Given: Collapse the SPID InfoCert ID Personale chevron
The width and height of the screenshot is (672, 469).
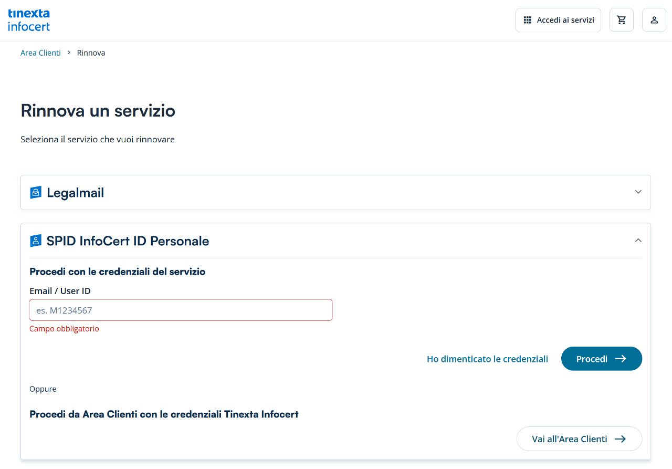Looking at the screenshot, I should tap(638, 240).
